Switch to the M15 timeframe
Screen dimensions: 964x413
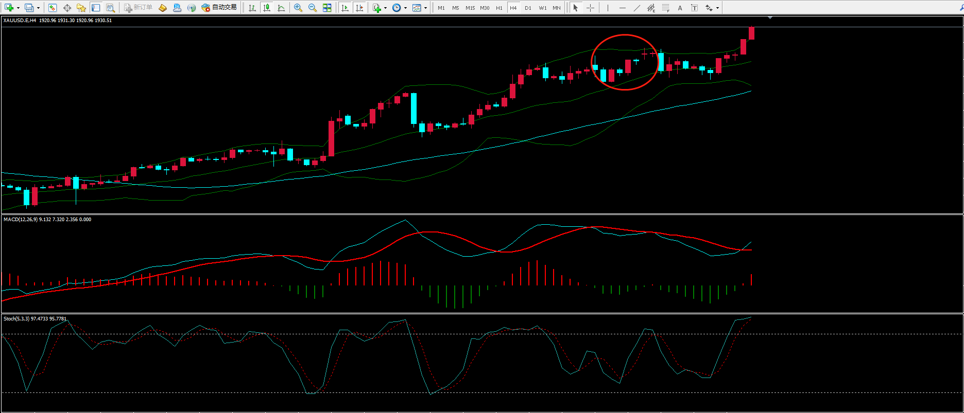point(470,8)
